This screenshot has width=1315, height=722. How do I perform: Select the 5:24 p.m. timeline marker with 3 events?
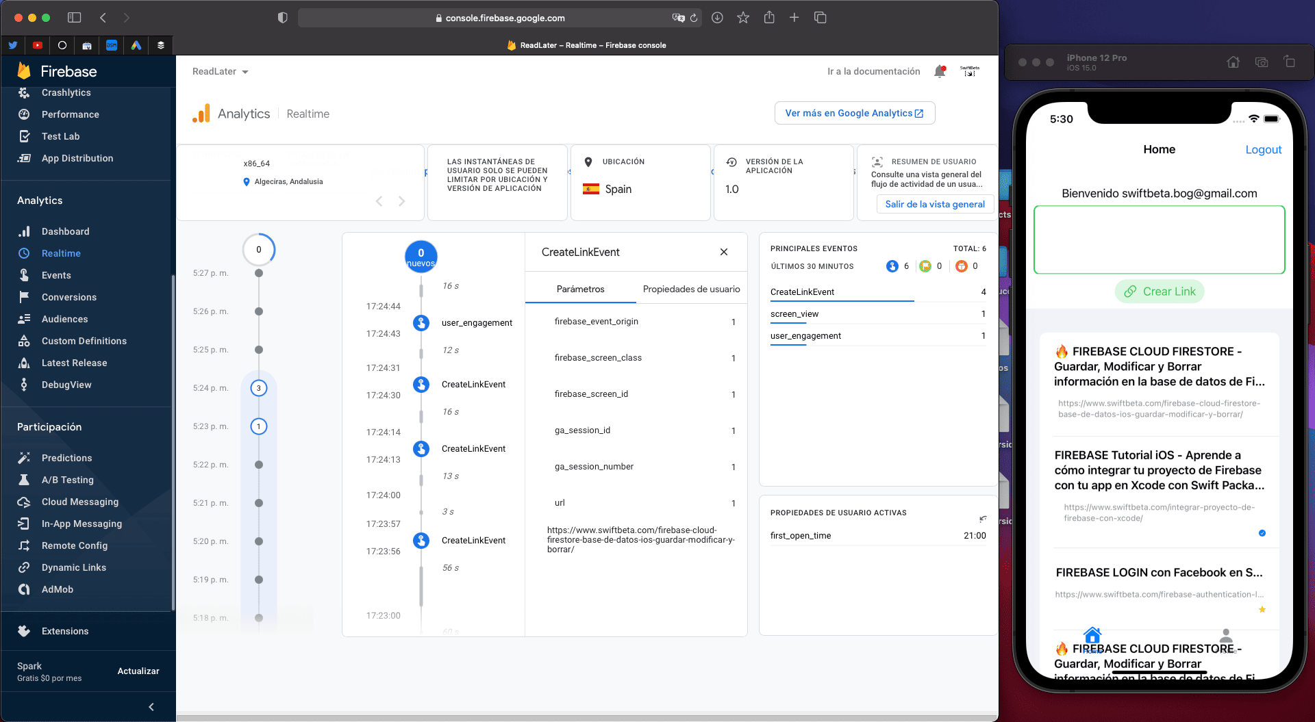pyautogui.click(x=259, y=388)
